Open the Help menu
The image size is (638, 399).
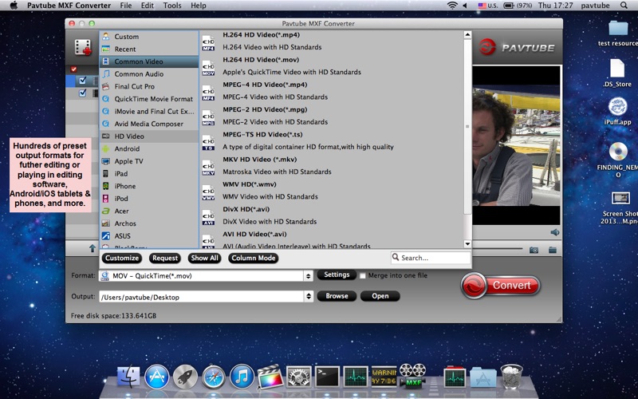199,6
